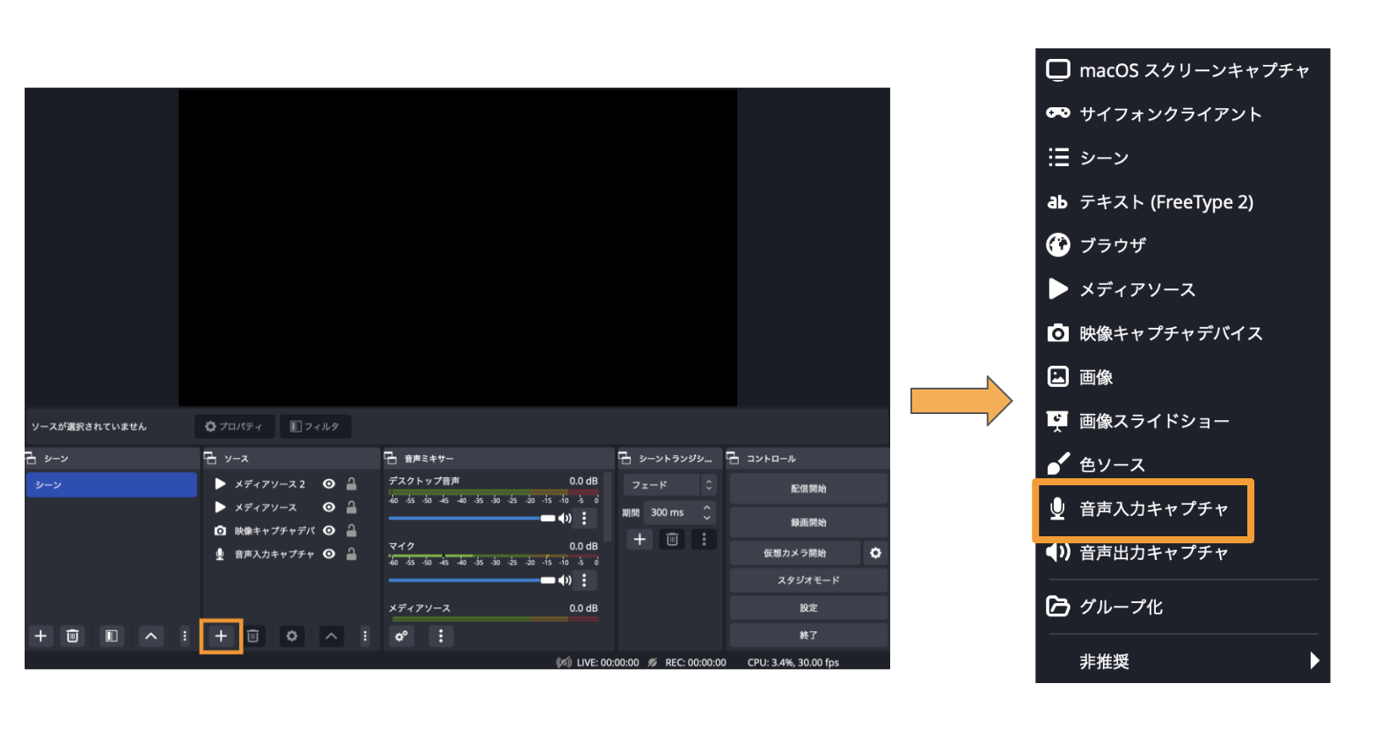
Task: Enable スタジオモード
Action: pos(808,580)
